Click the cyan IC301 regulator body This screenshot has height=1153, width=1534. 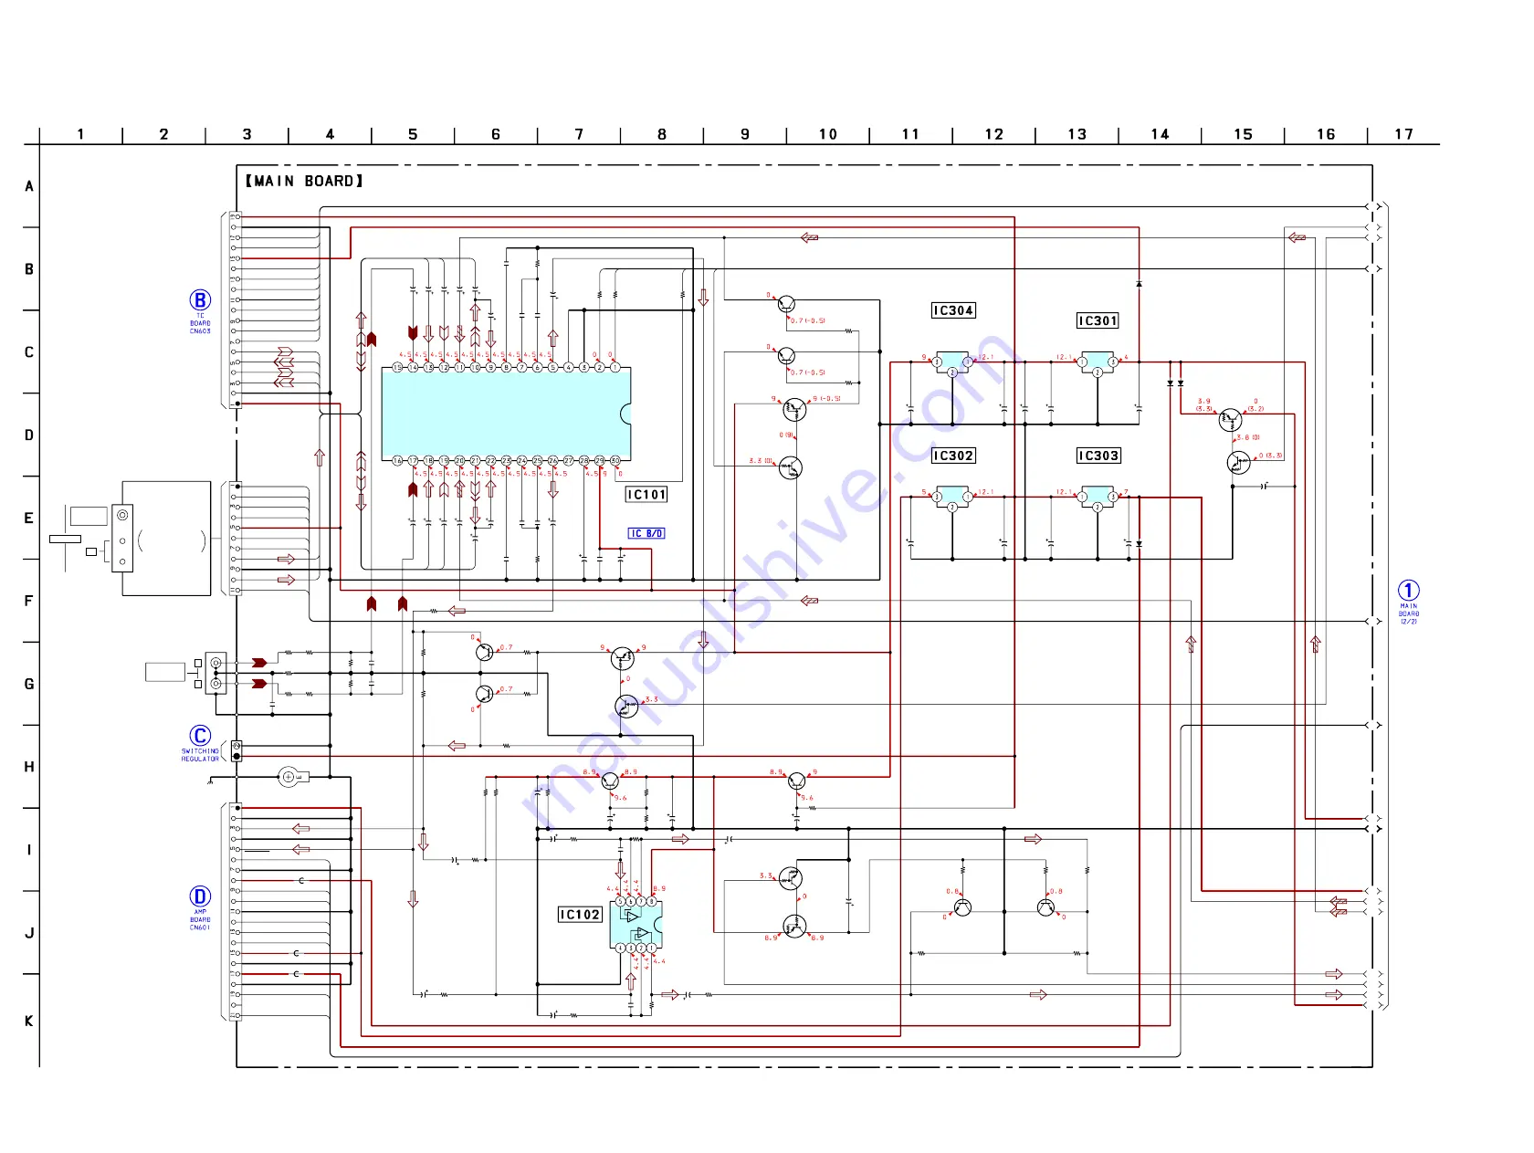pyautogui.click(x=1098, y=362)
